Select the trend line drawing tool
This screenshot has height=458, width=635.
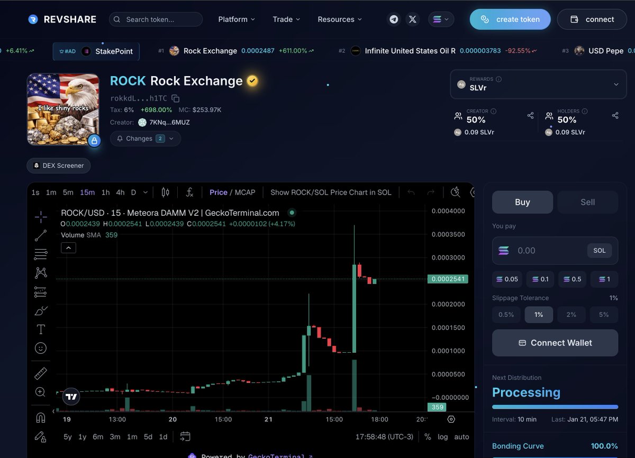[41, 236]
